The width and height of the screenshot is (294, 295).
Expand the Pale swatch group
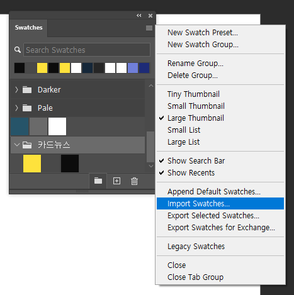(x=16, y=108)
